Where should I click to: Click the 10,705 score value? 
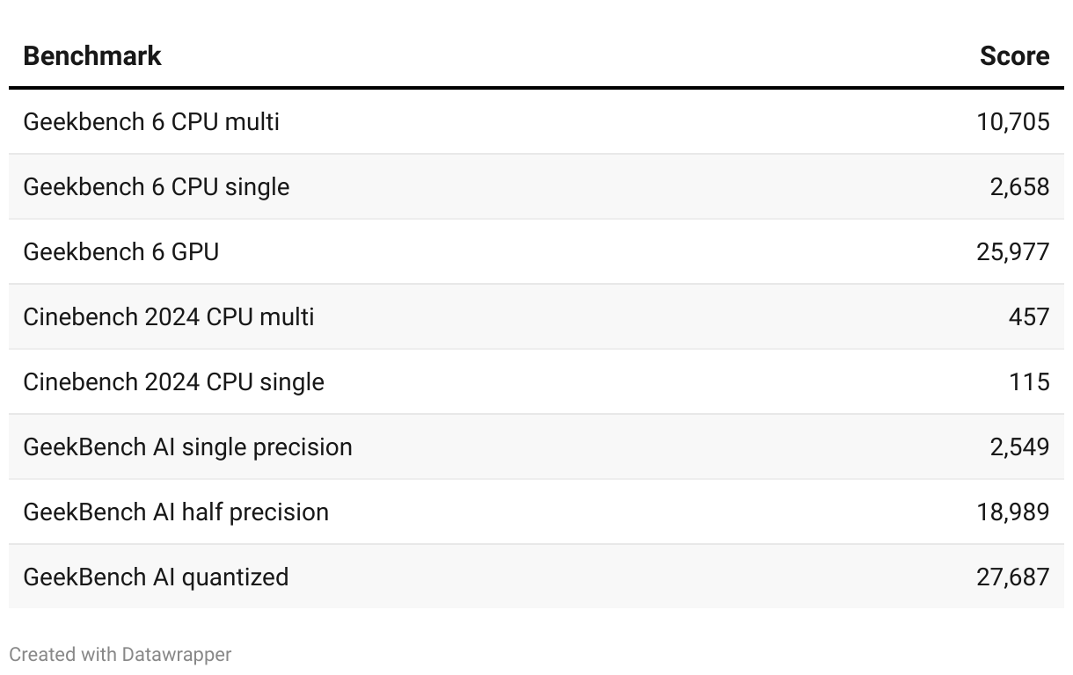tap(1012, 121)
